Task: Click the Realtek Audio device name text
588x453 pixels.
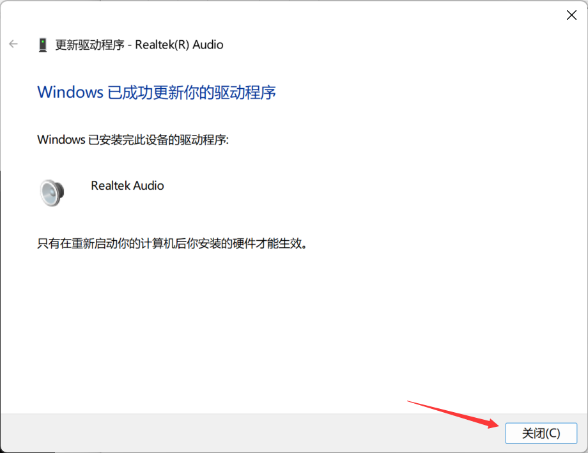Action: click(x=127, y=185)
